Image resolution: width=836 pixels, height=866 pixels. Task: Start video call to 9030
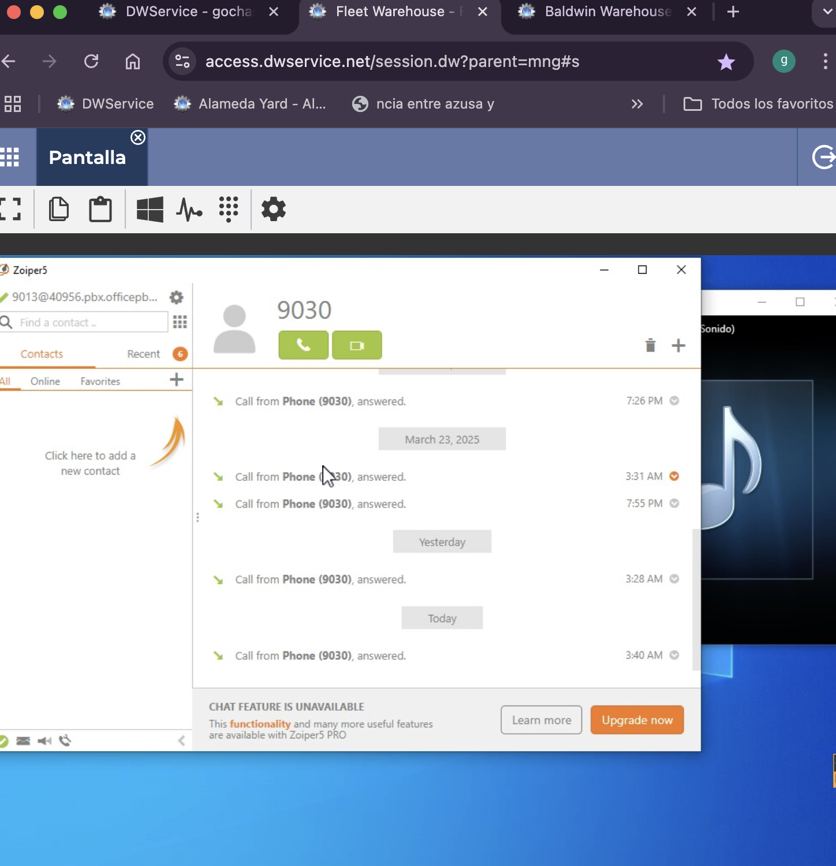(x=357, y=345)
